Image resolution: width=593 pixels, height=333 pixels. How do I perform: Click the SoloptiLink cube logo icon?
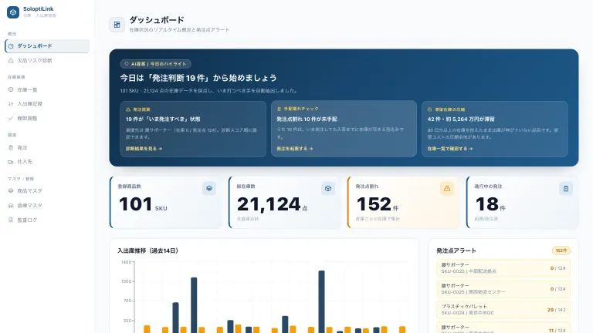point(13,12)
